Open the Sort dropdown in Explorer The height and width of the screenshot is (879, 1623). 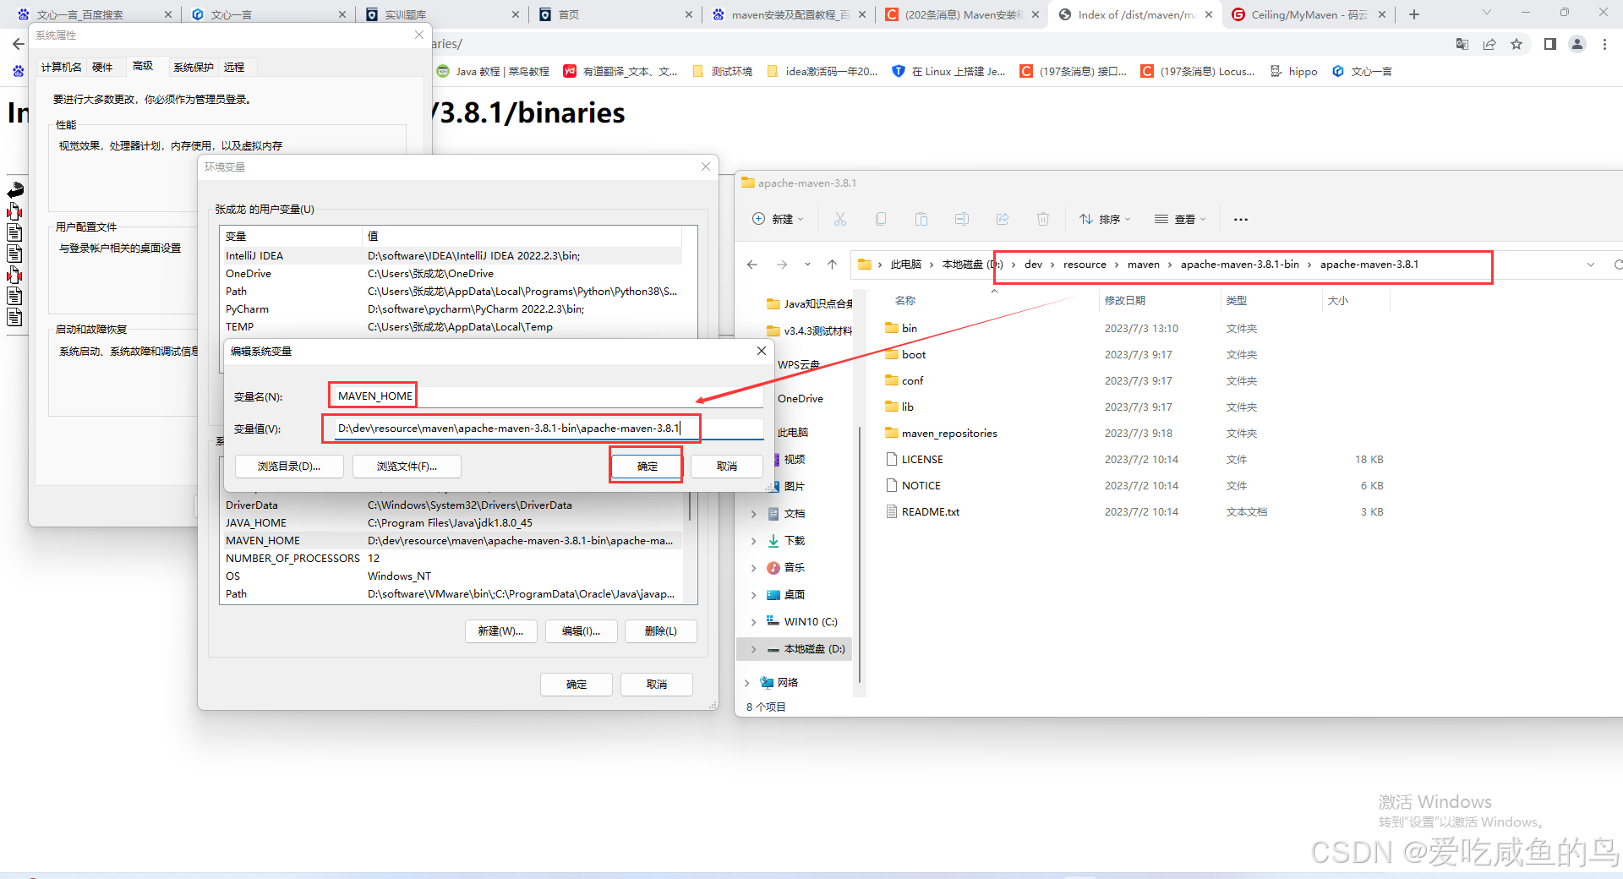pyautogui.click(x=1104, y=219)
